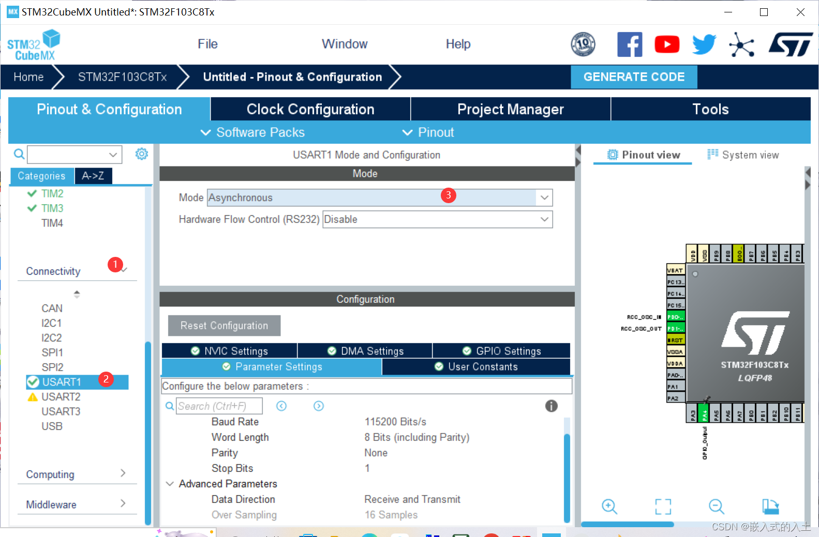
Task: Select SPI1 peripheral
Action: coord(52,352)
